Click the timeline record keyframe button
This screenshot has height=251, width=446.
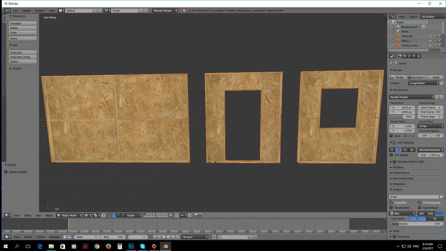(214, 237)
